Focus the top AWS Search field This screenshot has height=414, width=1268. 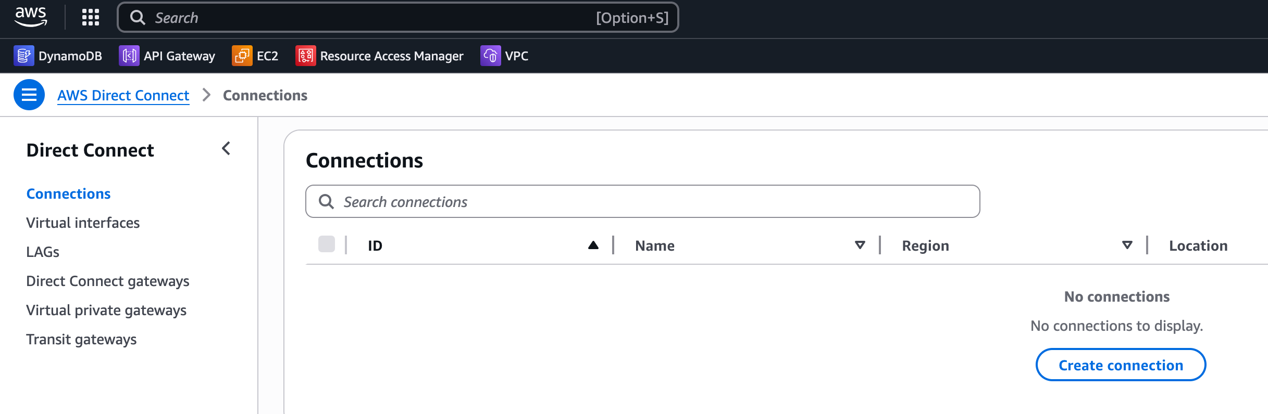pos(398,18)
